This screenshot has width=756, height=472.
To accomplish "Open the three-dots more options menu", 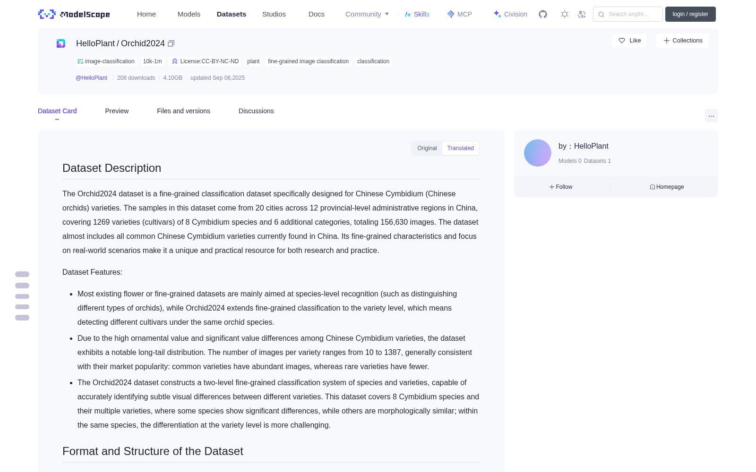I will (711, 116).
